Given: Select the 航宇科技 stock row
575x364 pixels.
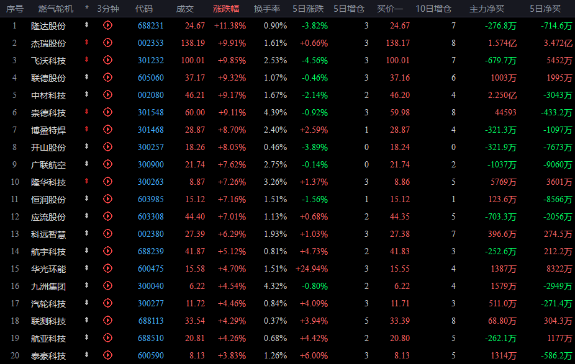Looking at the screenshot, I should pyautogui.click(x=287, y=251).
